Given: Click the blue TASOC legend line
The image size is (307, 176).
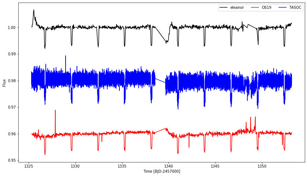Looking at the screenshot, I should point(282,8).
